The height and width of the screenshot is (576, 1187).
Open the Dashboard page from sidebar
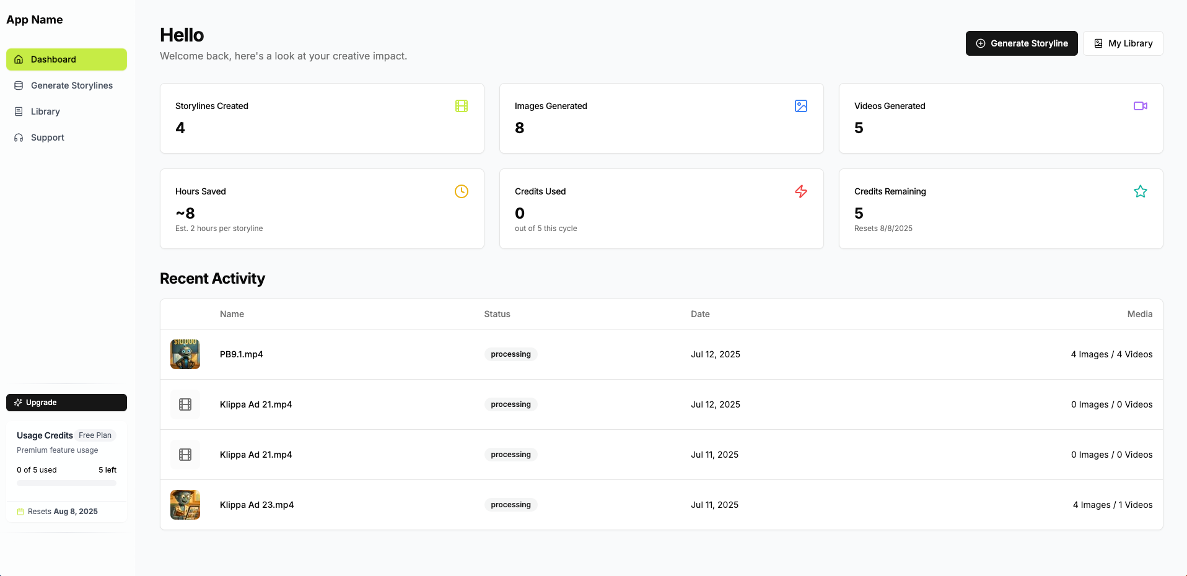(x=66, y=59)
